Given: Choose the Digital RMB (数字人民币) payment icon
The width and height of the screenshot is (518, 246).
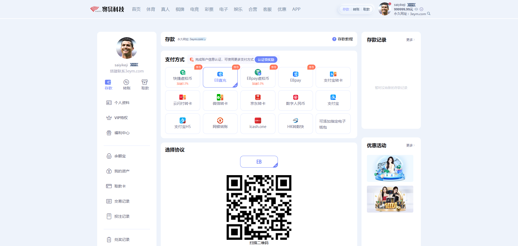Looking at the screenshot, I should pyautogui.click(x=295, y=97).
